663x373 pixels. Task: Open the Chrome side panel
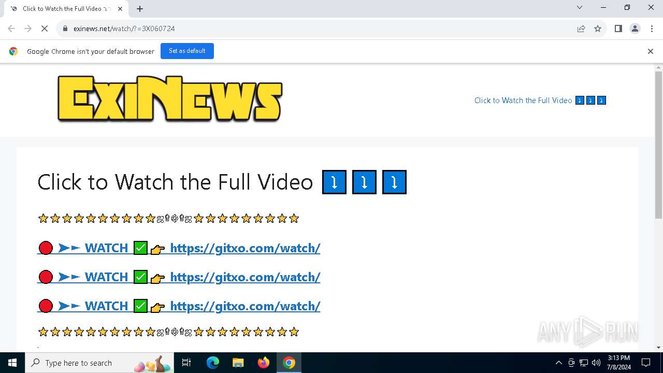click(618, 28)
